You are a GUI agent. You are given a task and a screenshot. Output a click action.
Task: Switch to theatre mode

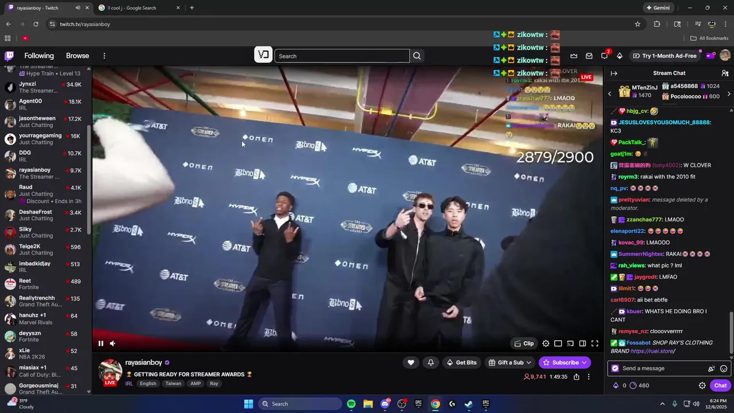[558, 344]
